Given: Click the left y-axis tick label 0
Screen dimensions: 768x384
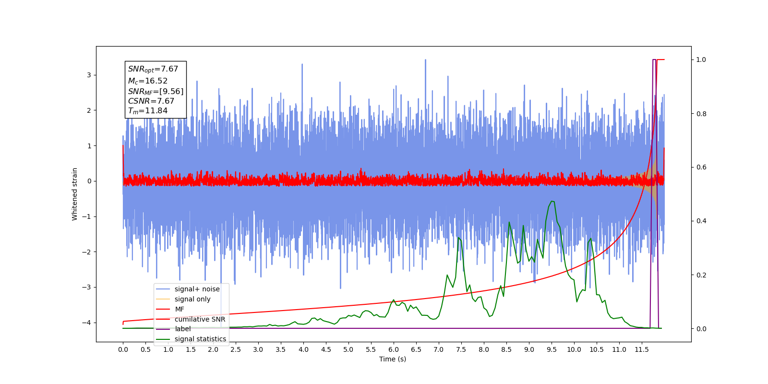Looking at the screenshot, I should 89,181.
